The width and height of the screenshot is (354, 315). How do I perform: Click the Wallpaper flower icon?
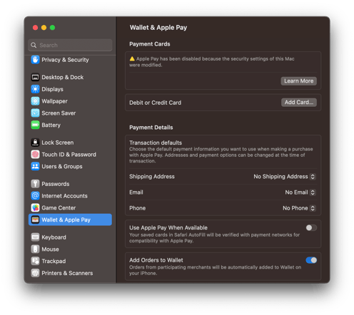35,101
